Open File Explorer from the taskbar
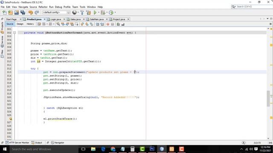This screenshot has width=273, height=153. click(x=93, y=149)
